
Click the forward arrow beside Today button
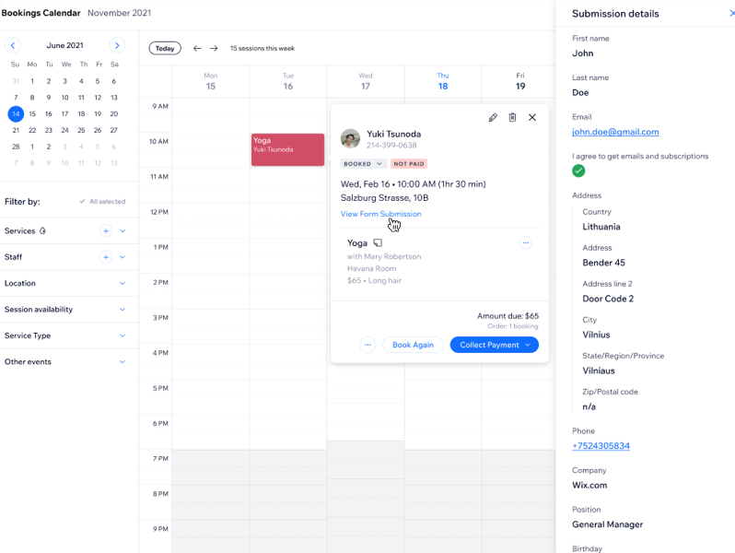214,48
